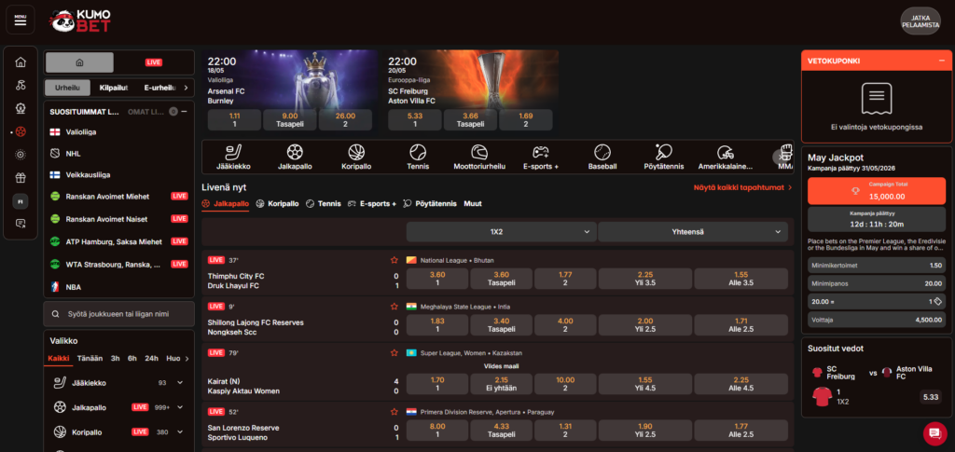Viewport: 955px width, 452px height.
Task: Click the sports carousel next arrow
Action: pyautogui.click(x=781, y=157)
